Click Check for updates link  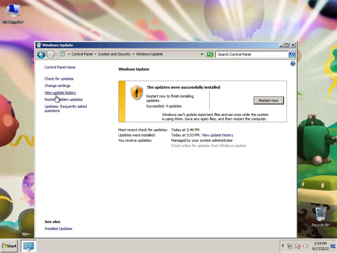(x=59, y=79)
